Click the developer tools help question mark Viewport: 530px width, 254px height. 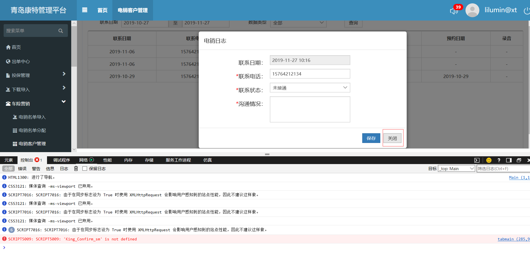(499, 160)
